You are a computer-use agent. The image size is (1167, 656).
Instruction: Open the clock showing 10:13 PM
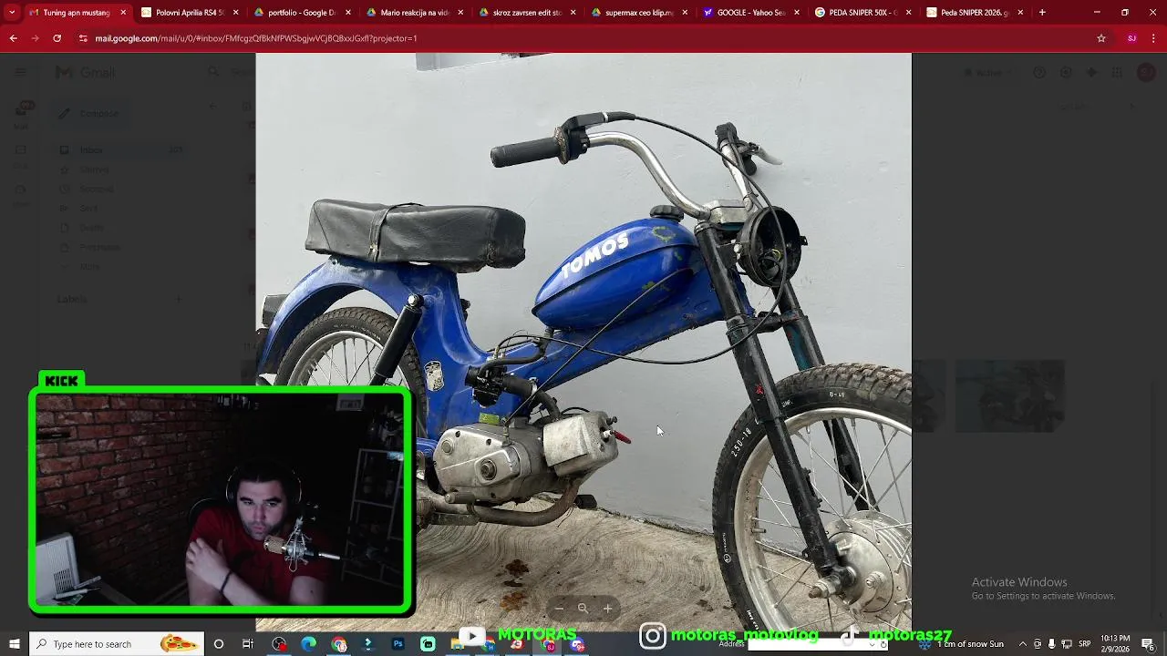pyautogui.click(x=1115, y=644)
